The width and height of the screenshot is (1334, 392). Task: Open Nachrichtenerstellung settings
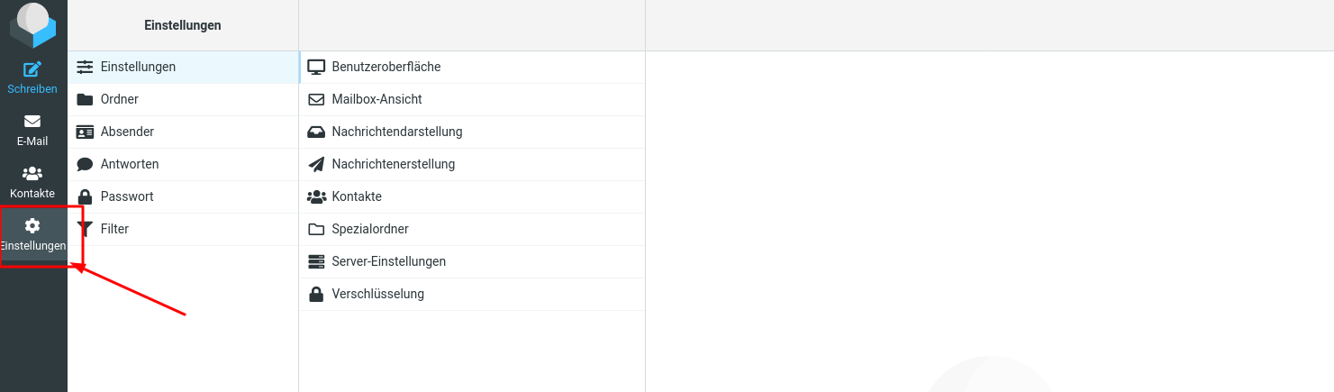pos(472,164)
